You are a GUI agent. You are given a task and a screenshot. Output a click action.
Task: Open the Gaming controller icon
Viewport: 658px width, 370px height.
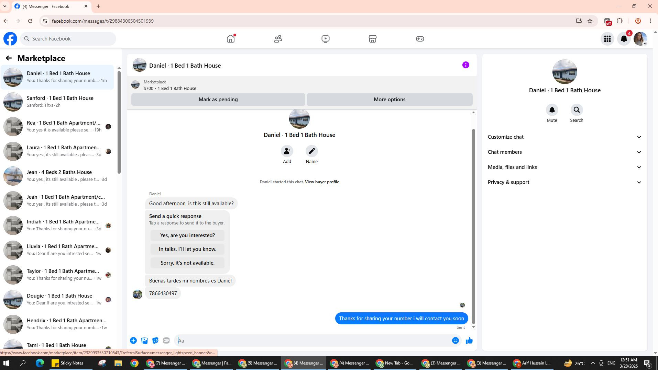click(420, 39)
